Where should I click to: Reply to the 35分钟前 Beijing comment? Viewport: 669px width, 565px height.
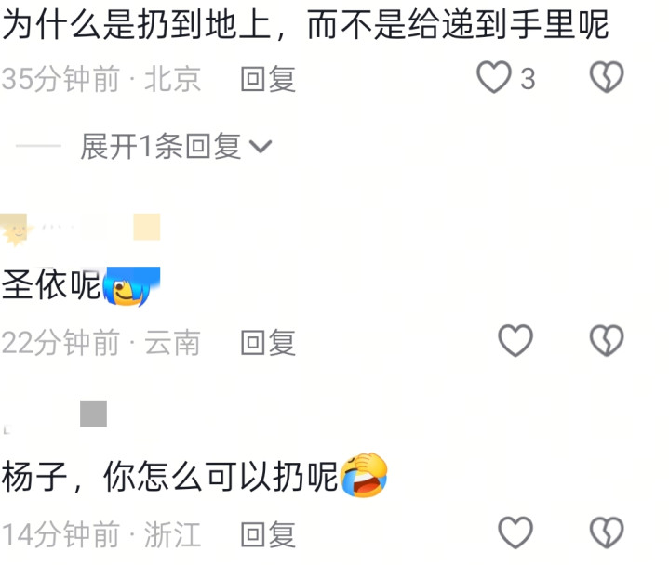(x=268, y=79)
